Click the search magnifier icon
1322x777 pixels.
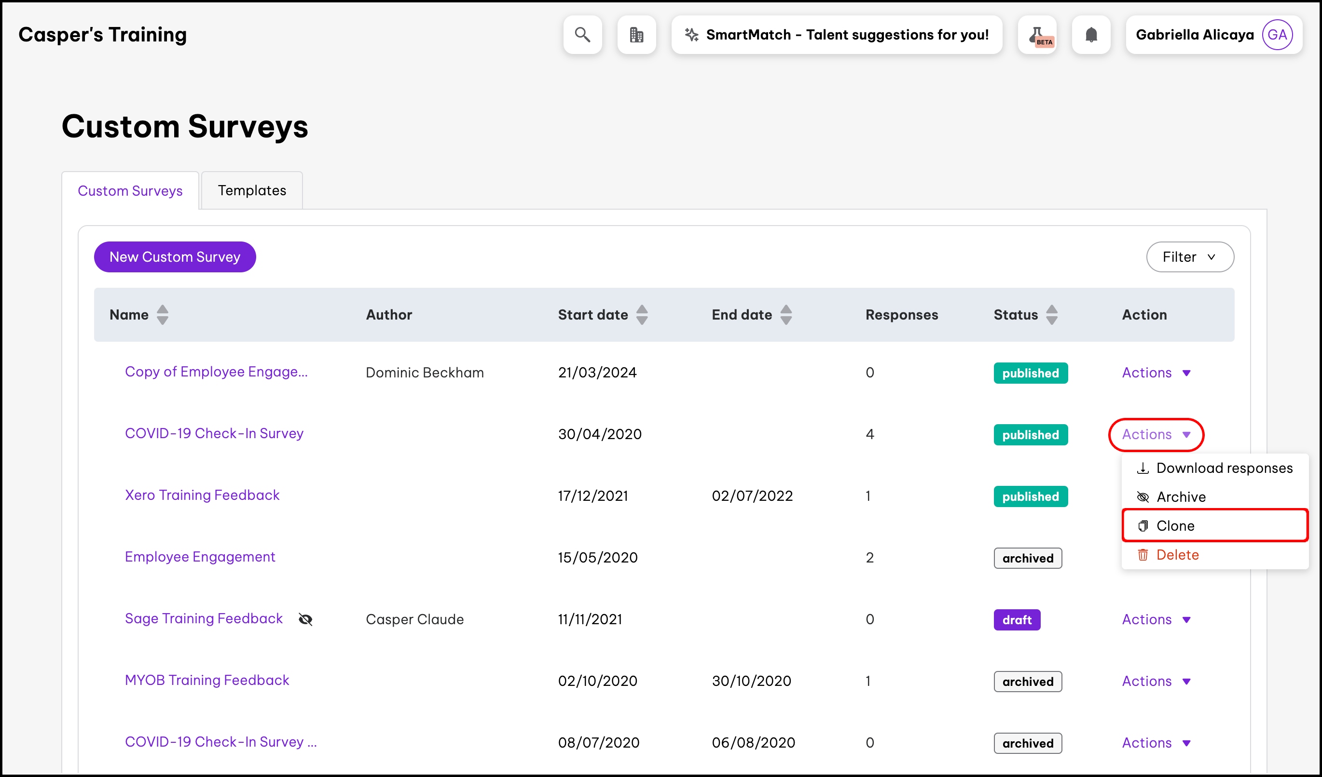(x=582, y=35)
